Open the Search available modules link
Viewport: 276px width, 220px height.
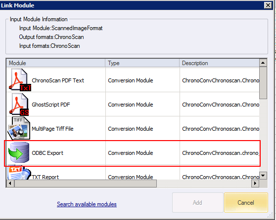(87, 204)
